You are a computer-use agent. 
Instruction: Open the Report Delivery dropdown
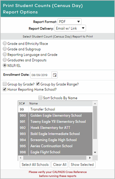(70, 28)
